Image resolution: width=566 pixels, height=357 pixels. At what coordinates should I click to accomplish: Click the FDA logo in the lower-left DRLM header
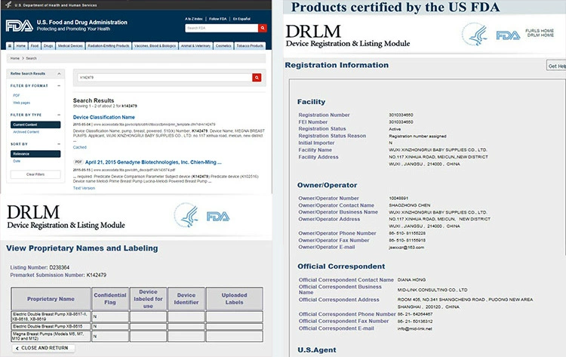click(218, 216)
